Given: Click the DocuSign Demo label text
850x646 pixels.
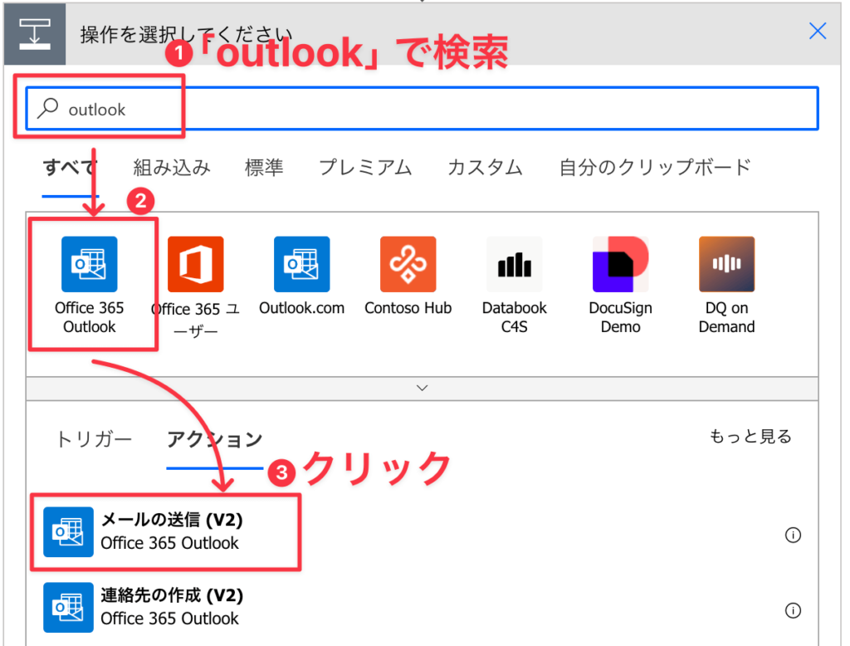Looking at the screenshot, I should pyautogui.click(x=621, y=317).
